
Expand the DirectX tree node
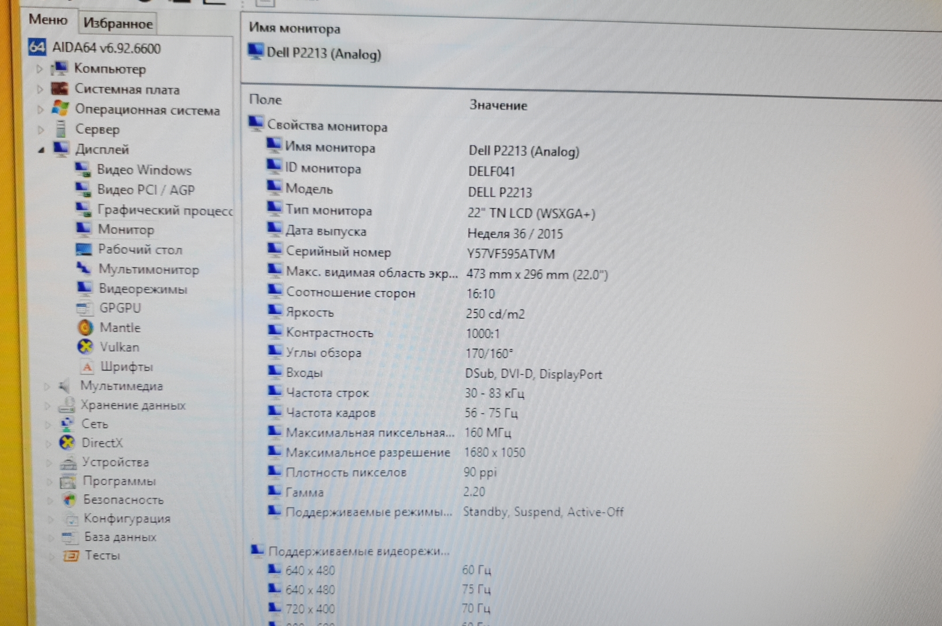tap(49, 443)
